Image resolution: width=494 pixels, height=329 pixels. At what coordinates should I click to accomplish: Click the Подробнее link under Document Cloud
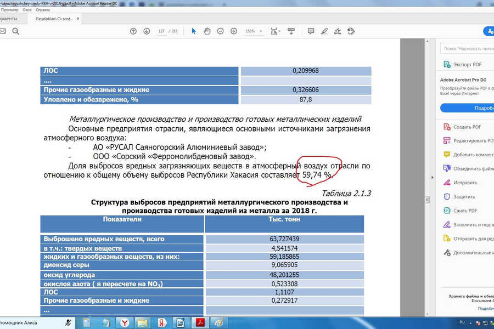486,309
